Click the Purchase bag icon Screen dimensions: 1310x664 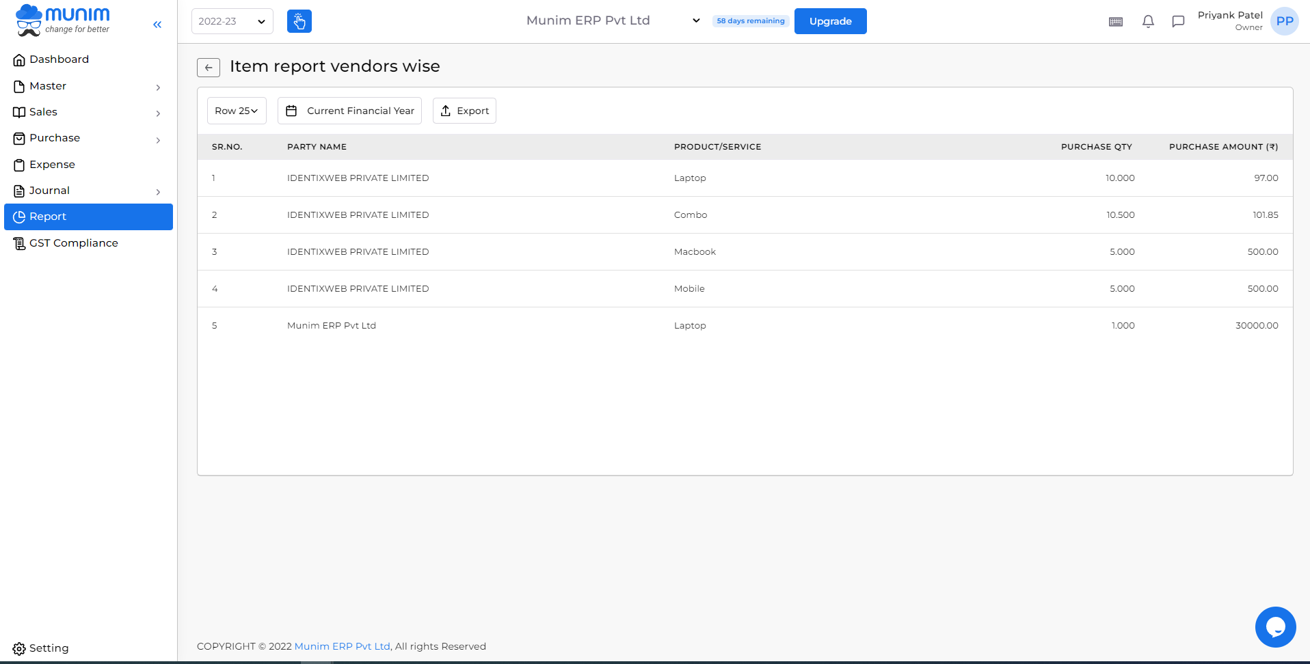click(x=19, y=139)
